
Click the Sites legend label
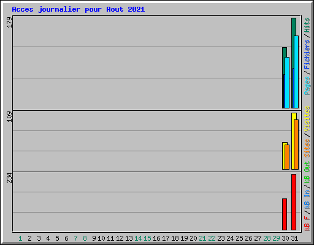tap(307, 148)
